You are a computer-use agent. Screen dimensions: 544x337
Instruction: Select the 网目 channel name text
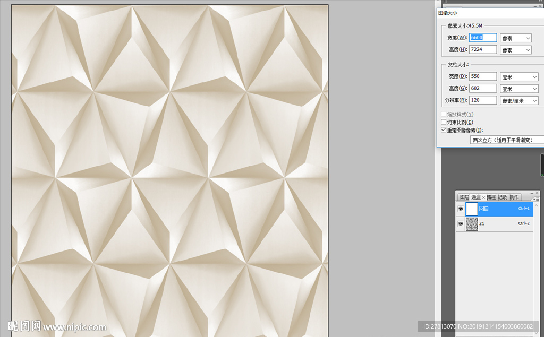click(483, 209)
